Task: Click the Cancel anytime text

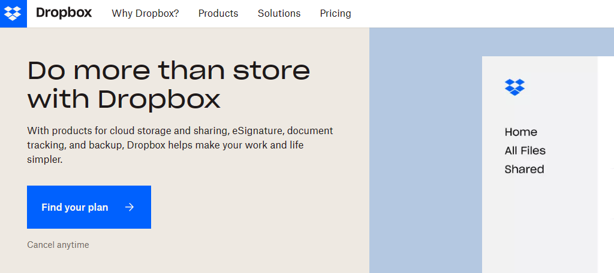Action: pyautogui.click(x=58, y=245)
